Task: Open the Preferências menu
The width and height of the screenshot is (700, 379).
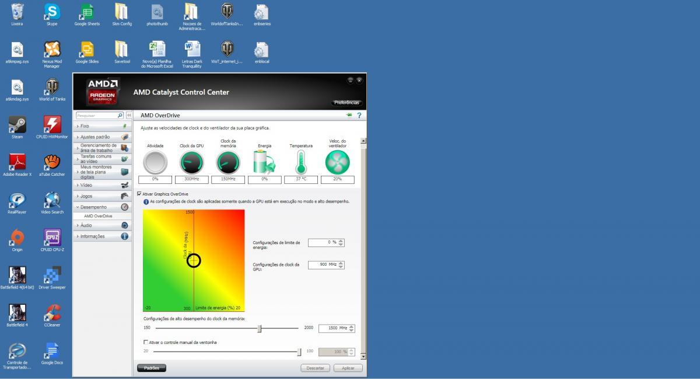Action: pos(346,103)
